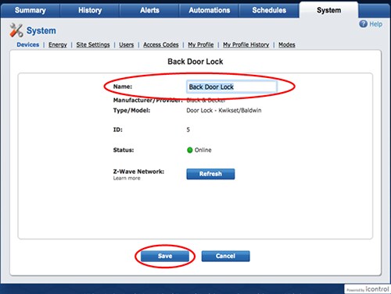
Task: Click the Help question mark icon
Action: [363, 24]
